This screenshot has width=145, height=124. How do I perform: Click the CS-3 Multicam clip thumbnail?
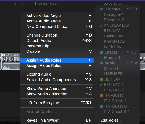tap(11, 59)
